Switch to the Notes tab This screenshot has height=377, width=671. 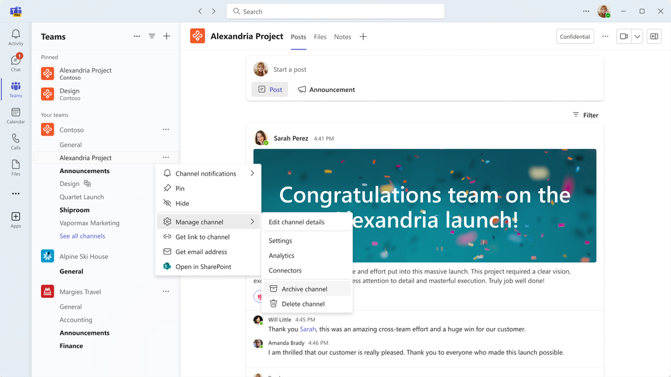343,37
